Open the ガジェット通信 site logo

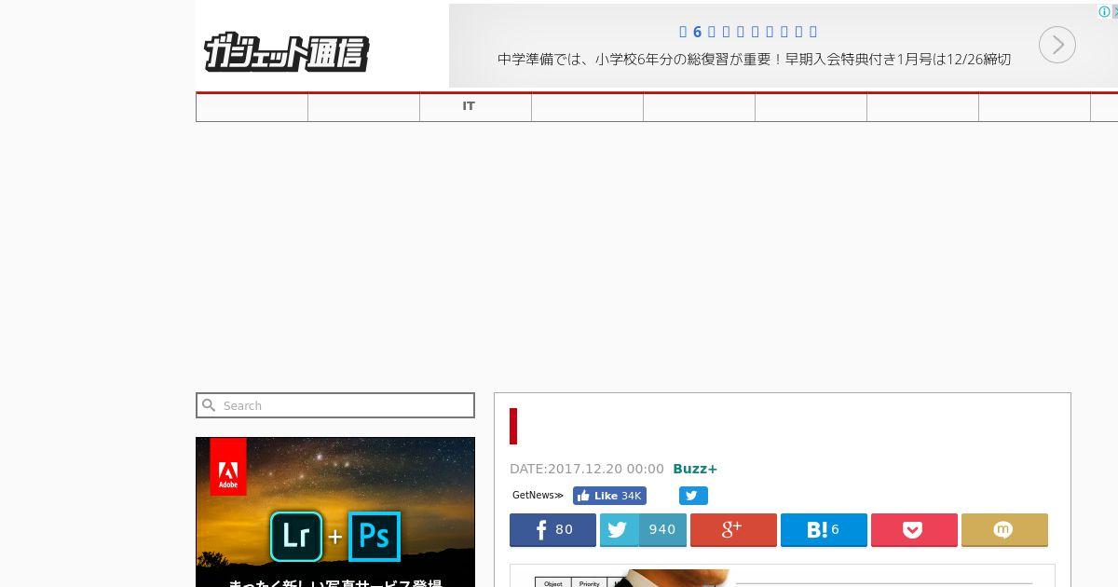pos(286,52)
